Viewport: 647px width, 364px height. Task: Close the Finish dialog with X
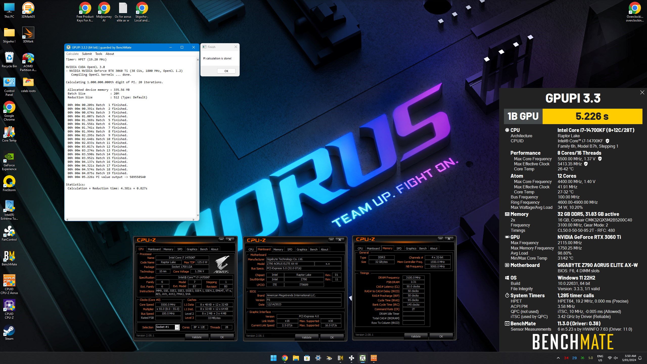[x=236, y=47]
